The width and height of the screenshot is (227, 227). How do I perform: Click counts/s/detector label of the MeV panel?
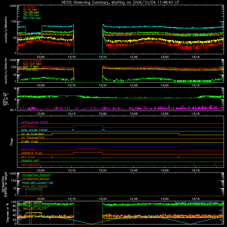click(6, 71)
